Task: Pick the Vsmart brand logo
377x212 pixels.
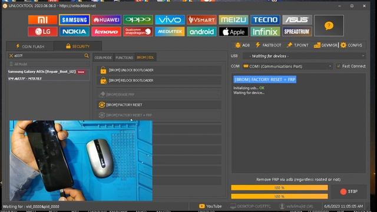Action: click(x=201, y=19)
